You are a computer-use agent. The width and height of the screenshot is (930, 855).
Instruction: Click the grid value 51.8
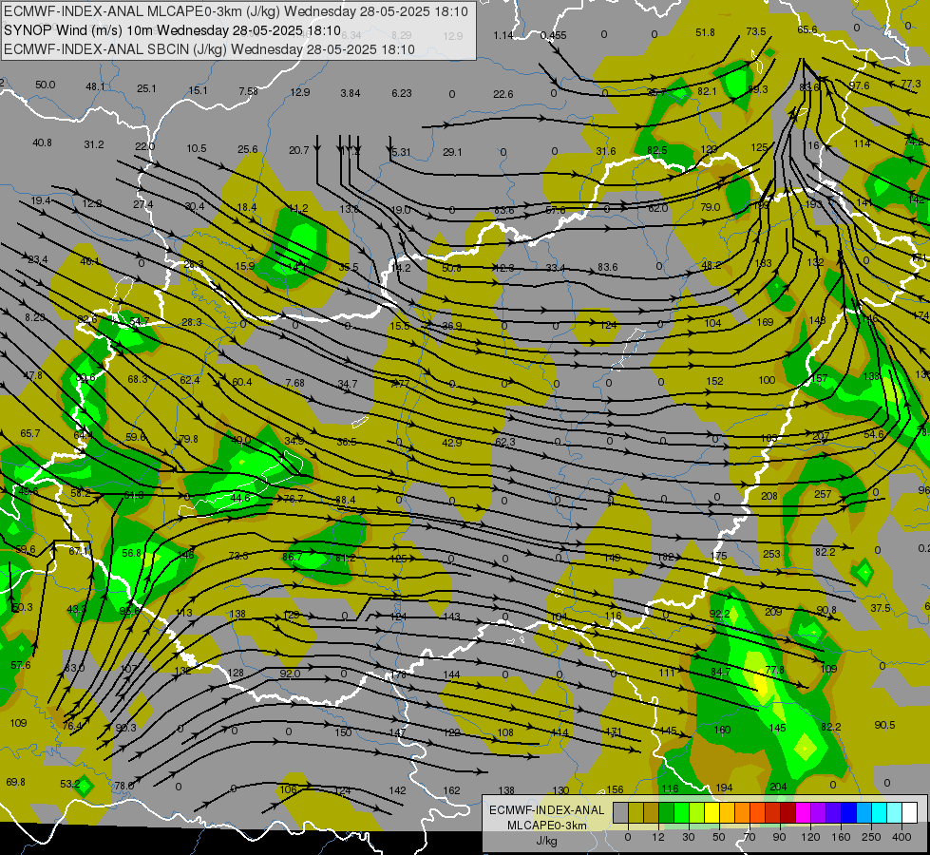[x=705, y=32]
